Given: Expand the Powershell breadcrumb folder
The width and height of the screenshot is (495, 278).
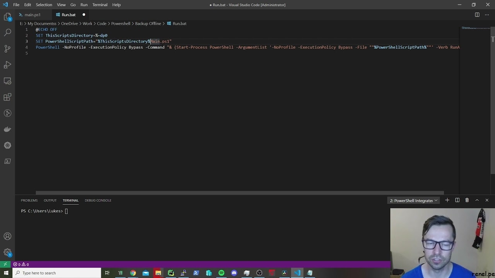Looking at the screenshot, I should (121, 24).
